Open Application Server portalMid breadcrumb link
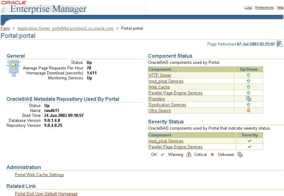 pyautogui.click(x=65, y=29)
